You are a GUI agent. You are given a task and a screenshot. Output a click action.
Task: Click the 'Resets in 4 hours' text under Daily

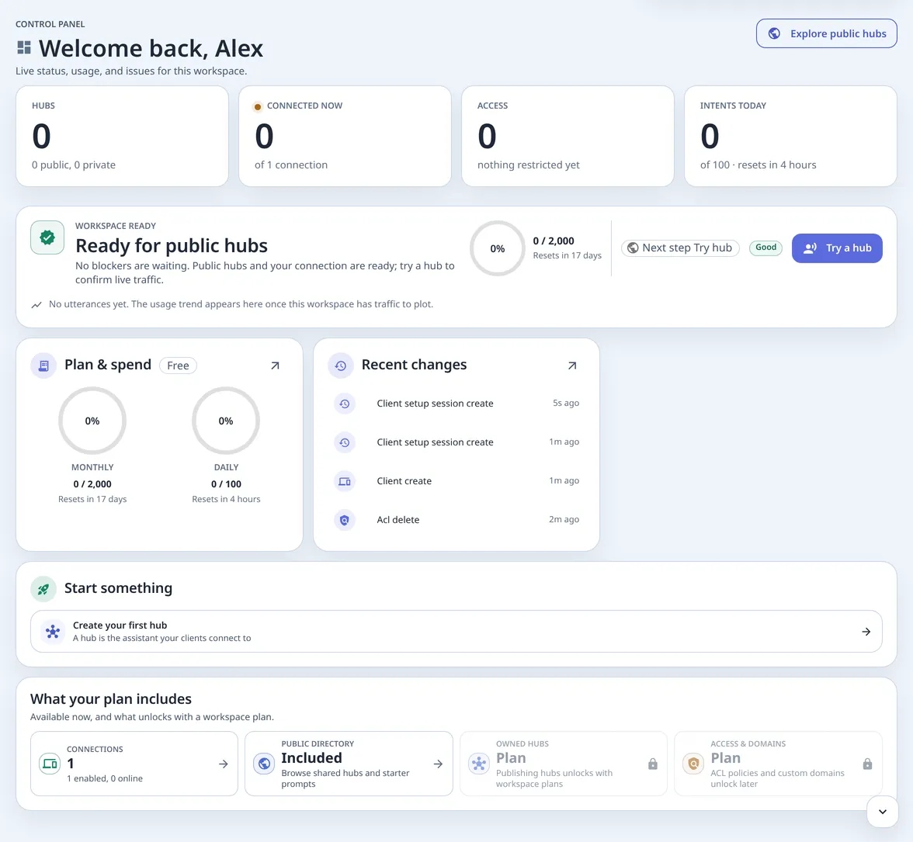point(227,499)
